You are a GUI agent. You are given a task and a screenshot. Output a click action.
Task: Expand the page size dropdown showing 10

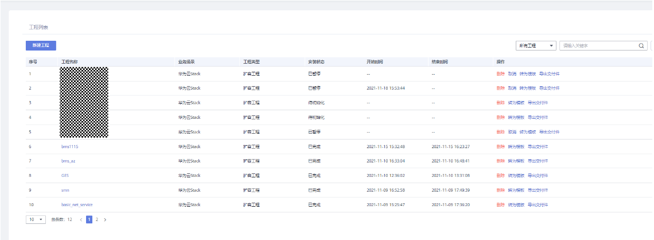pos(36,219)
